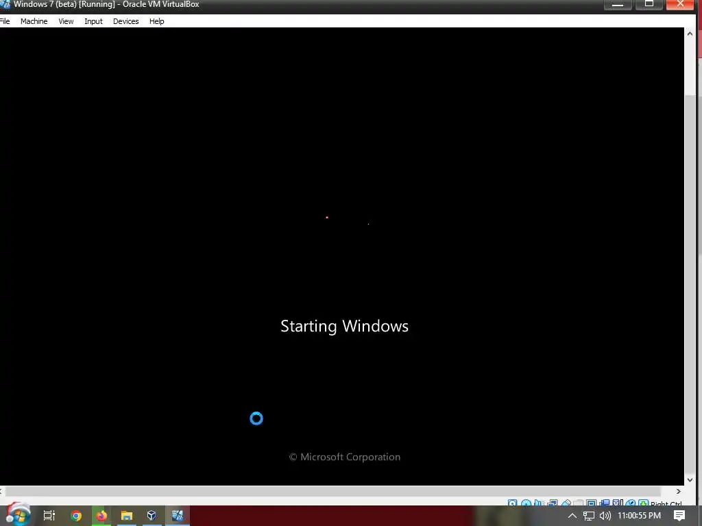Open the Windows Start orb with Santa hat
The width and height of the screenshot is (702, 526).
(x=18, y=515)
